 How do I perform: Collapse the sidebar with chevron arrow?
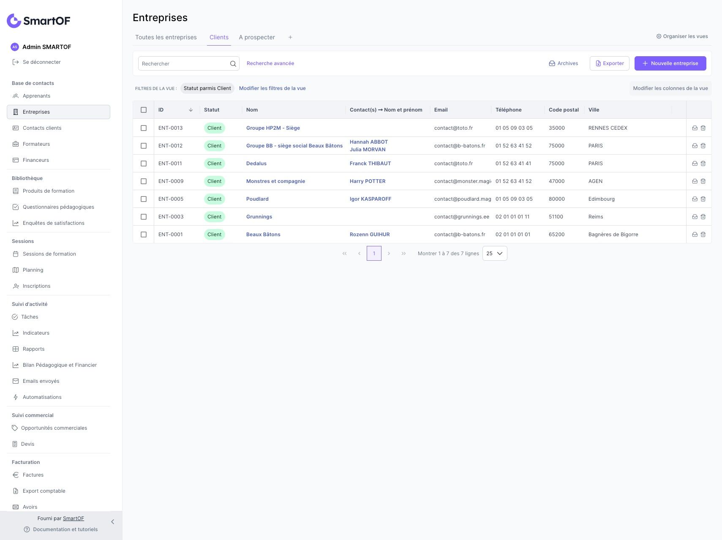pyautogui.click(x=112, y=522)
